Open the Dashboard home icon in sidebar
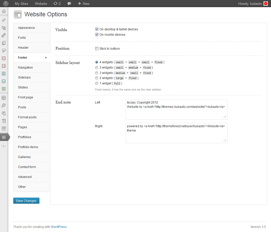The width and height of the screenshot is (271, 232). (x=4, y=11)
